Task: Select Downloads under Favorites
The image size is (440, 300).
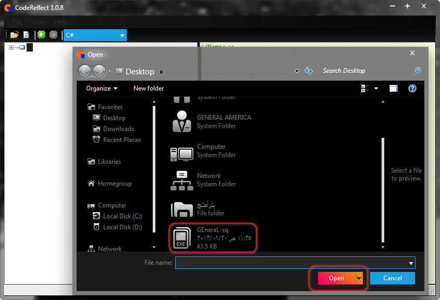Action: click(x=118, y=129)
